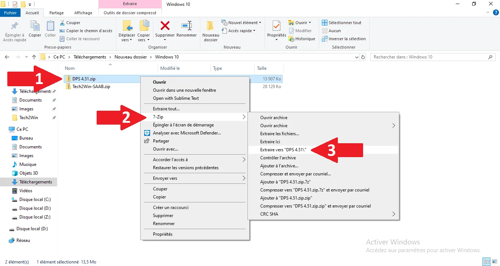The height and width of the screenshot is (266, 500).
Task: Switch to details view icon
Action: pyautogui.click(x=486, y=262)
